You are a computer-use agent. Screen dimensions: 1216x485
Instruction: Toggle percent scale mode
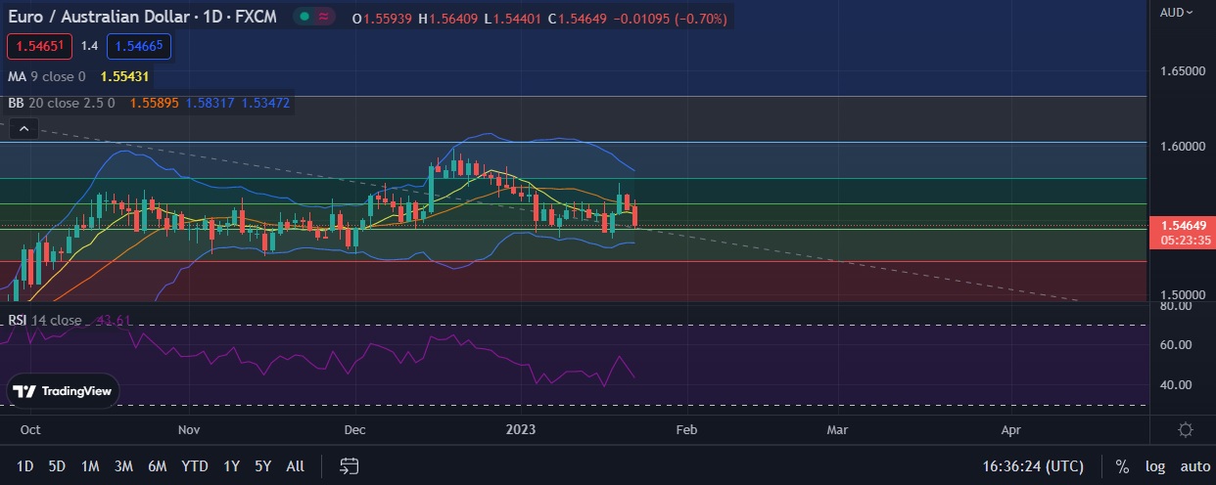click(1122, 466)
